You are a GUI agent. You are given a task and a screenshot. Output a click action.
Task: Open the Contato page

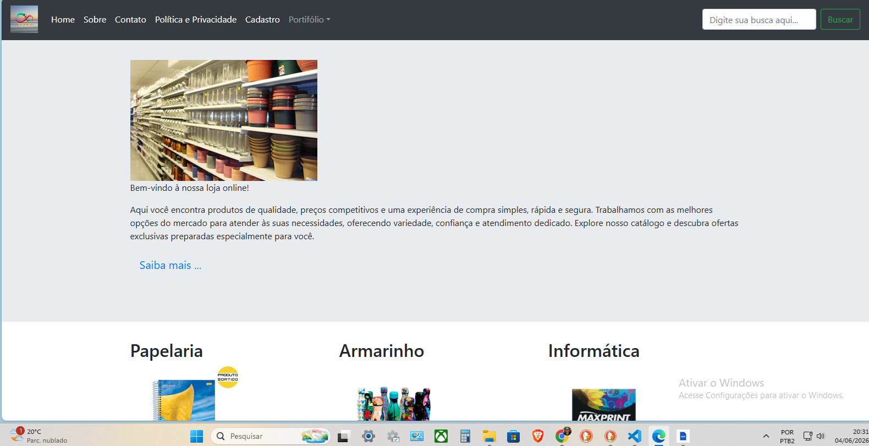pos(130,19)
